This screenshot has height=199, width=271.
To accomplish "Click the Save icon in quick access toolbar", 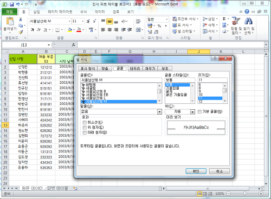I will click(x=11, y=4).
